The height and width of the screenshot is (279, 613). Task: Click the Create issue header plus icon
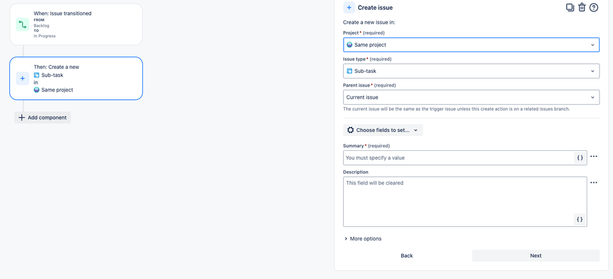coord(349,7)
